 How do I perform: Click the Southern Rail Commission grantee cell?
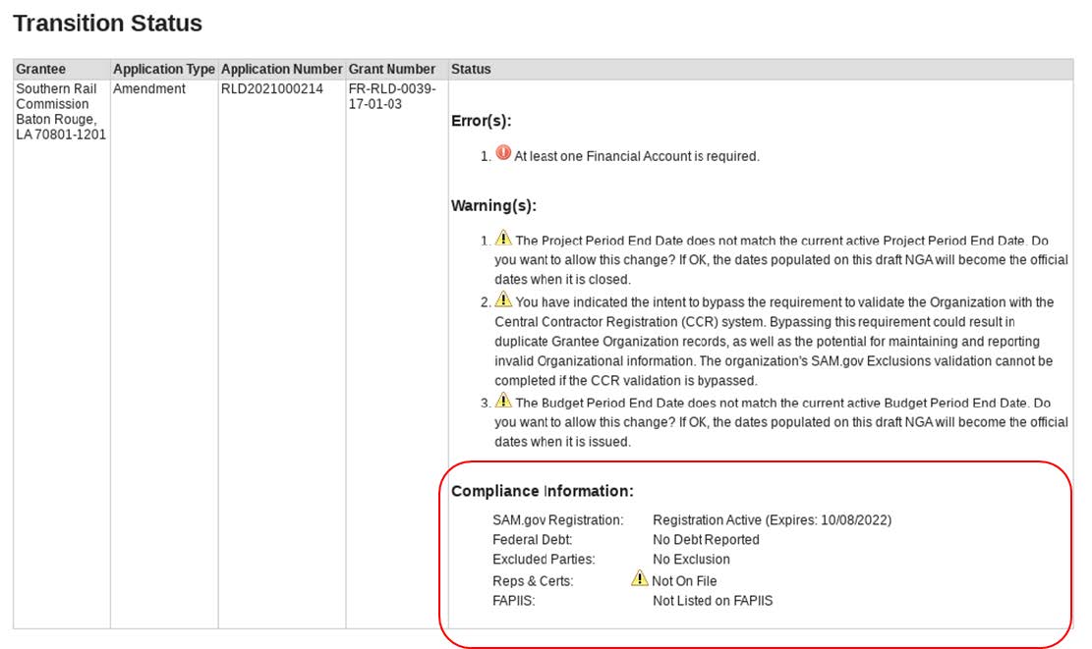pyautogui.click(x=59, y=111)
